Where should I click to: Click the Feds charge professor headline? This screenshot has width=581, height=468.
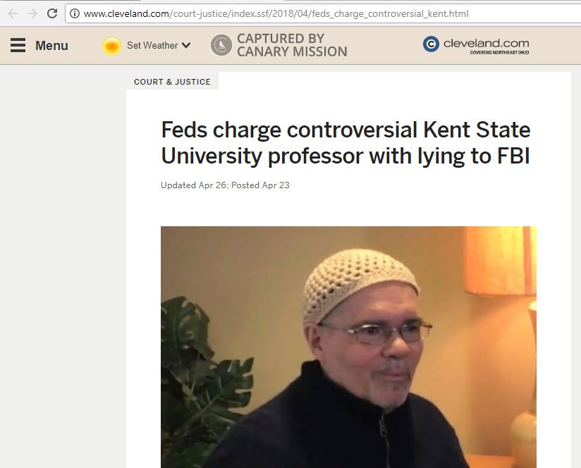(x=345, y=142)
